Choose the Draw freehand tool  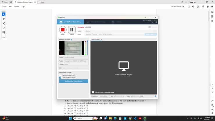pyautogui.click(x=3, y=28)
